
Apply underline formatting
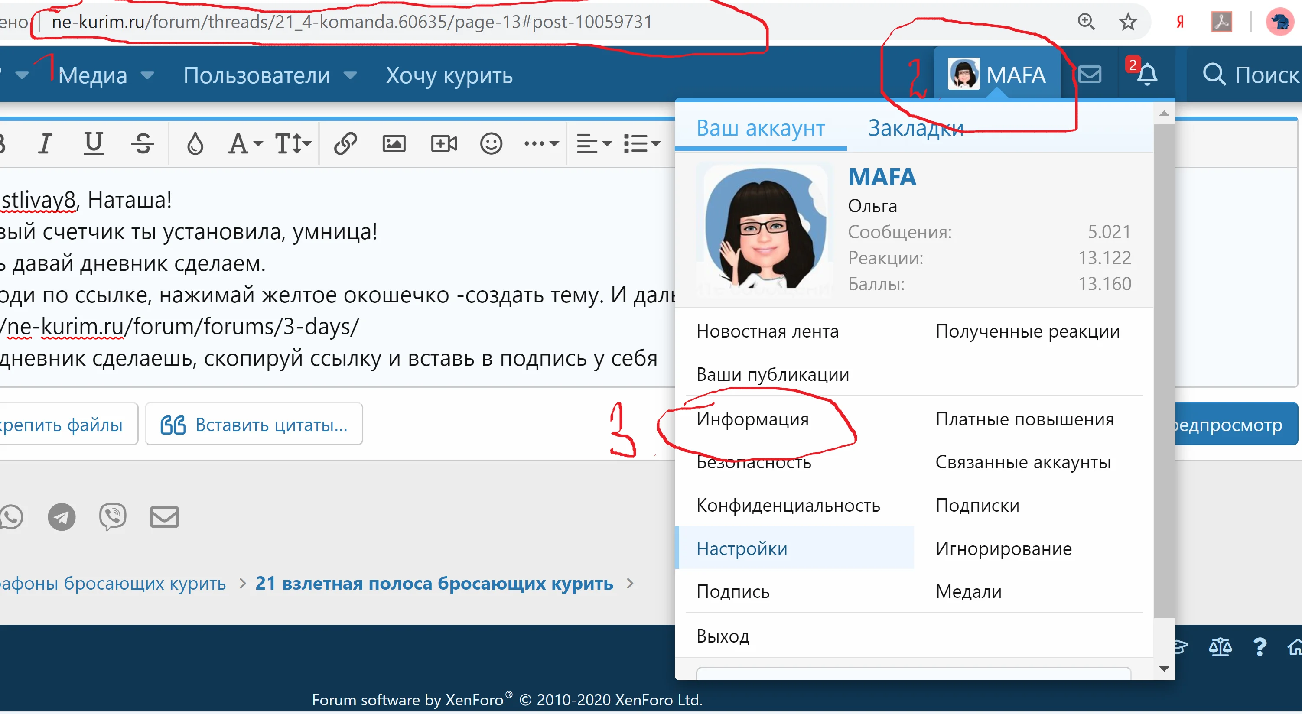click(94, 143)
